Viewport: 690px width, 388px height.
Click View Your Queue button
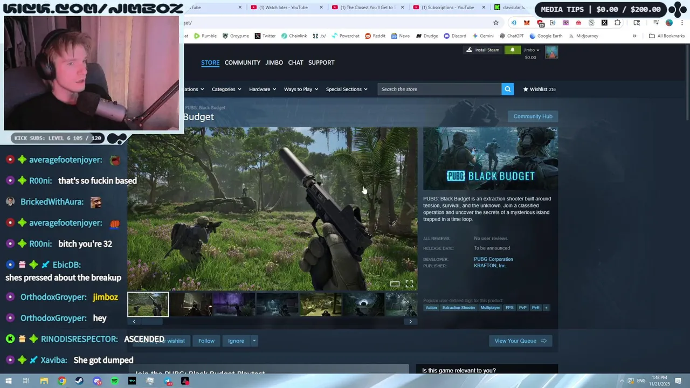click(x=520, y=341)
